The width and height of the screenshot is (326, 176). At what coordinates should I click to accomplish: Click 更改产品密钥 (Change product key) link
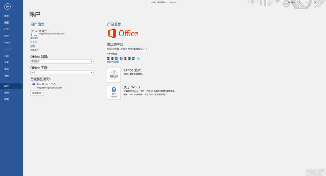point(113,62)
